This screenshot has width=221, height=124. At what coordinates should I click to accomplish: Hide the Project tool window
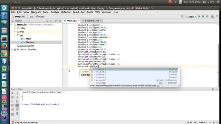[60, 21]
